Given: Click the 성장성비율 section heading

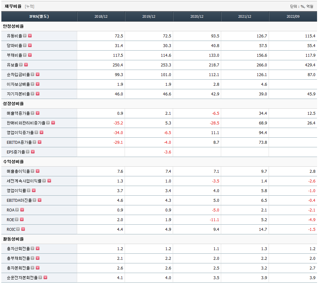Looking at the screenshot, I should tap(13, 103).
